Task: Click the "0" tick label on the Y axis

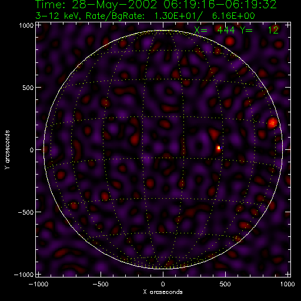Action: (32, 150)
